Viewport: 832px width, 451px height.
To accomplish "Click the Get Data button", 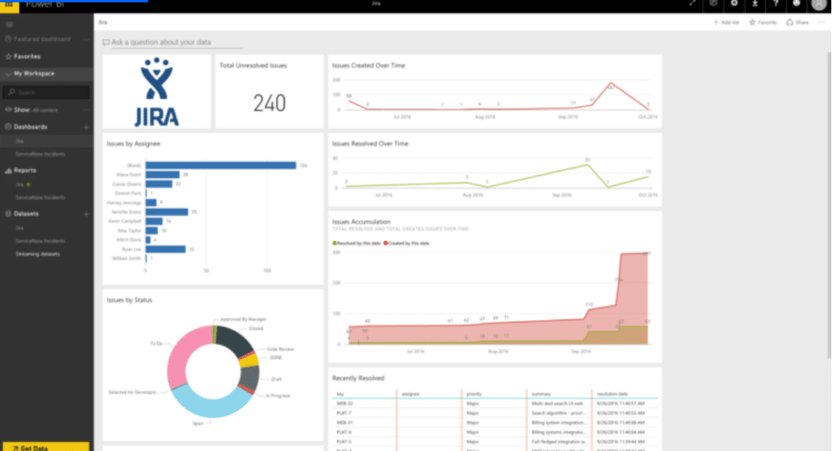I will point(46,447).
